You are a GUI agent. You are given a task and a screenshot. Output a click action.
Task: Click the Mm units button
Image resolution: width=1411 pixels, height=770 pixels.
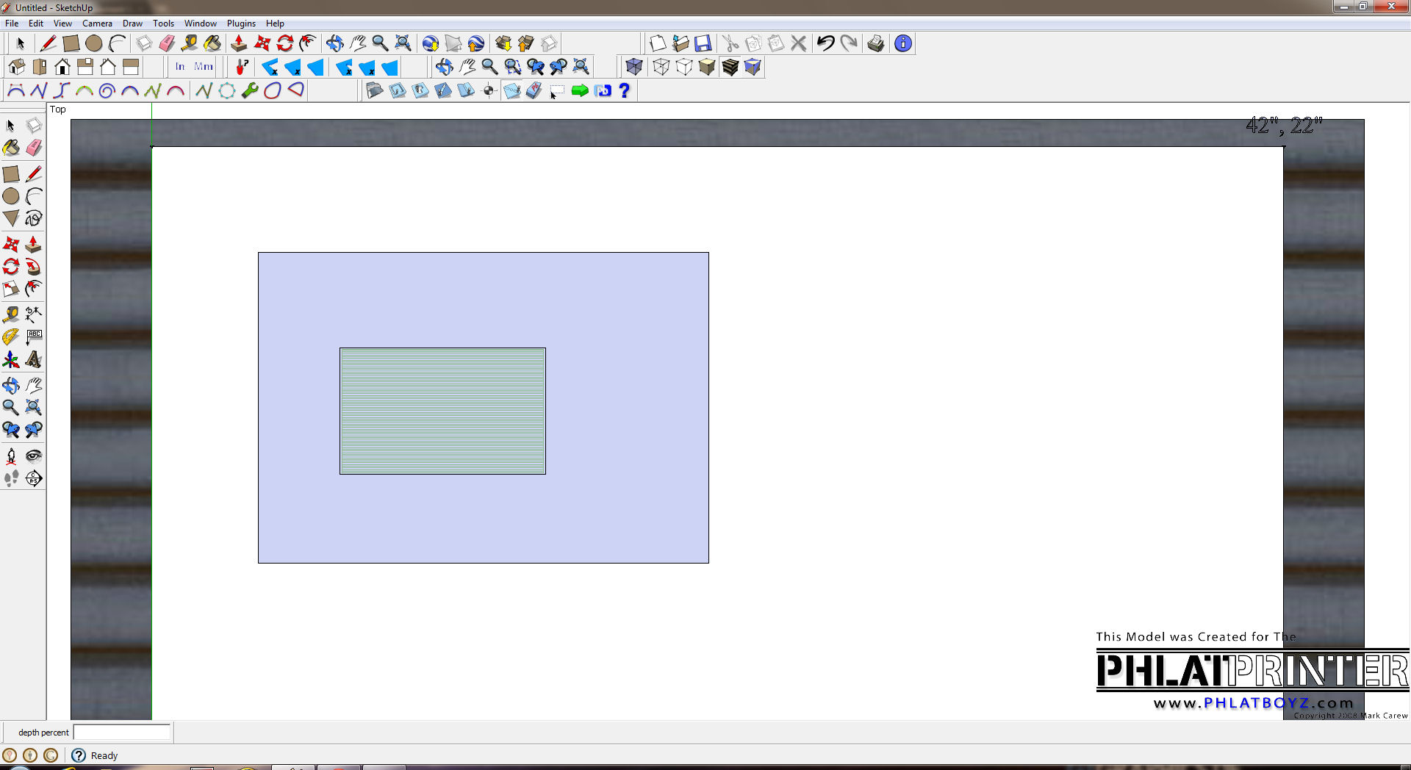(x=204, y=67)
